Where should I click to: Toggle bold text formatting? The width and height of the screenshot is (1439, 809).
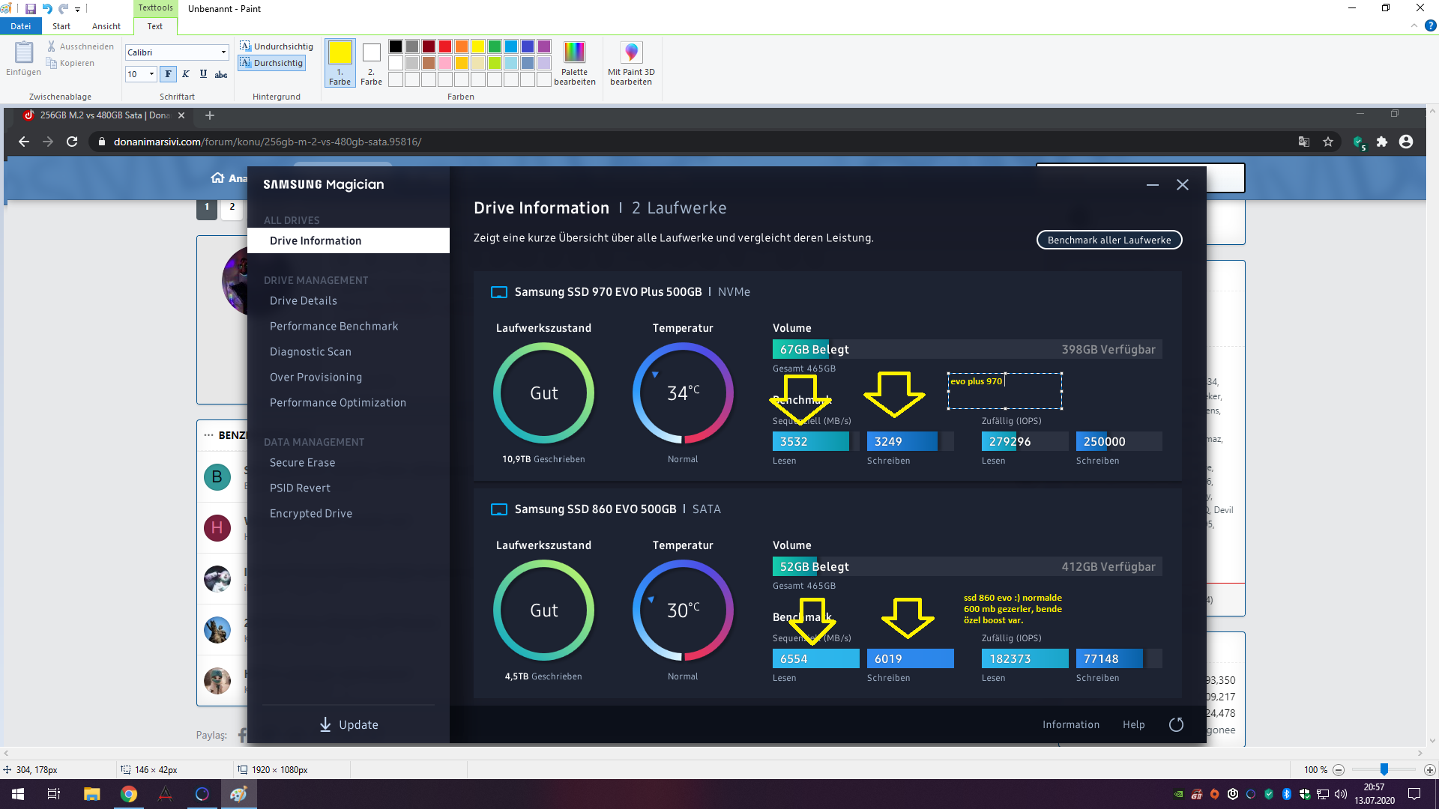pyautogui.click(x=168, y=74)
